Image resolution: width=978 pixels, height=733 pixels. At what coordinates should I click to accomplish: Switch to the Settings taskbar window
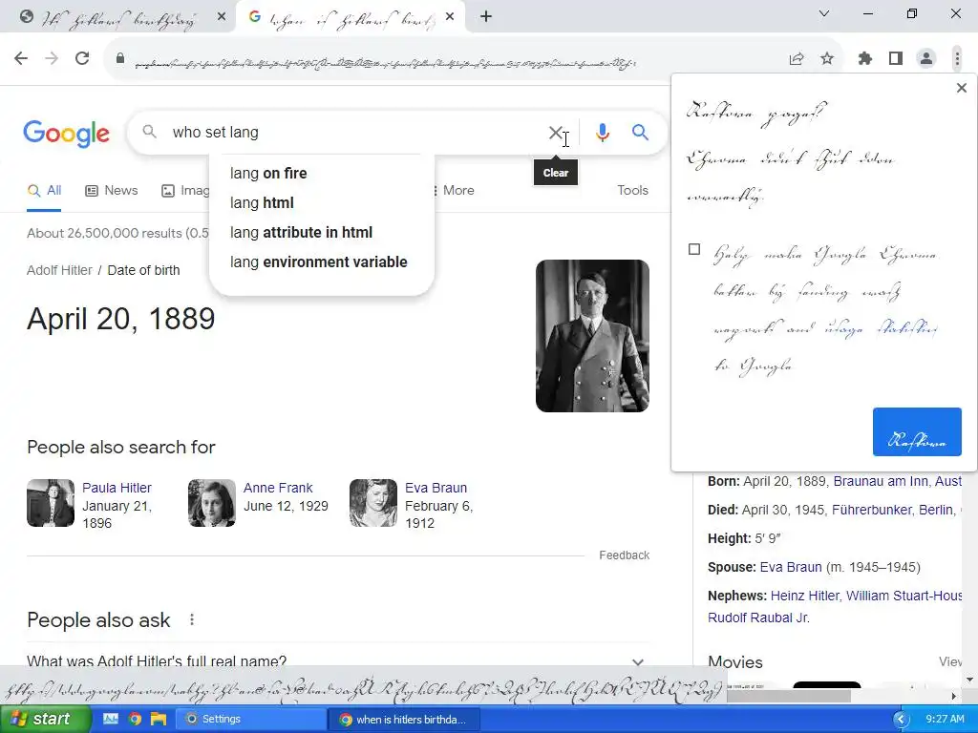[251, 720]
